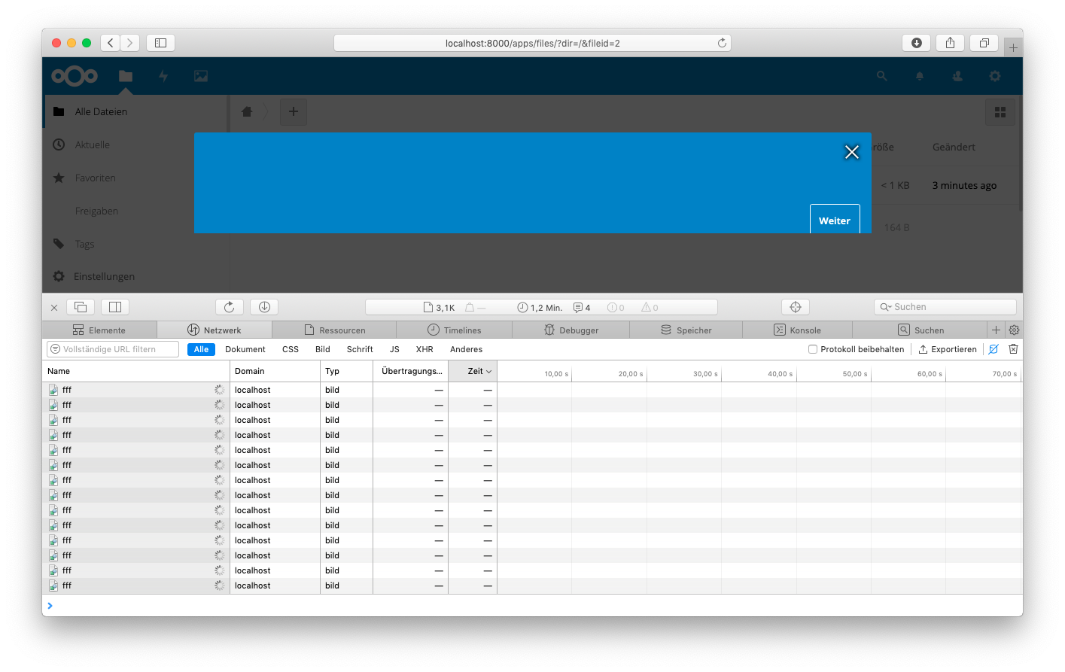Screen dimensions: 1065x672
Task: Open the Nextcloud settings gear in header
Action: click(x=995, y=76)
